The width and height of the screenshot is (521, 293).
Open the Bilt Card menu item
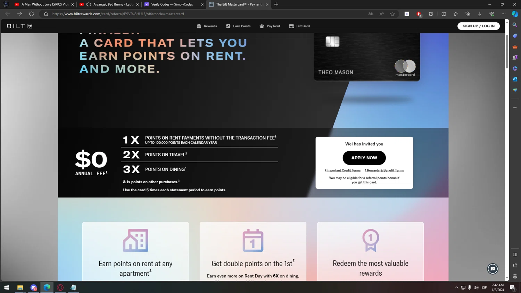(299, 26)
